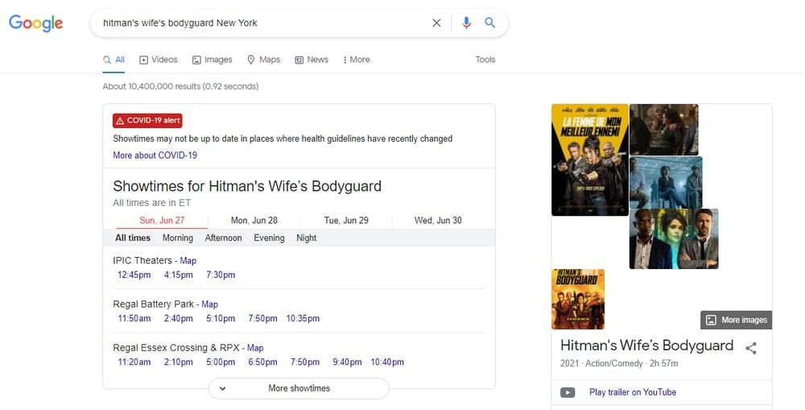Choose the 11:50am Regal Battery Park showtime
This screenshot has height=410, width=805.
[134, 318]
